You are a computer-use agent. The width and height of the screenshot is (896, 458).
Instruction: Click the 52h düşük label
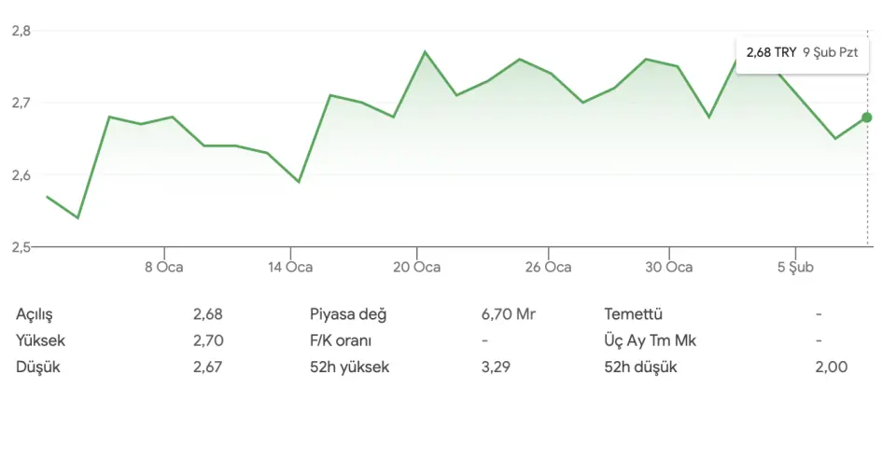click(x=641, y=367)
